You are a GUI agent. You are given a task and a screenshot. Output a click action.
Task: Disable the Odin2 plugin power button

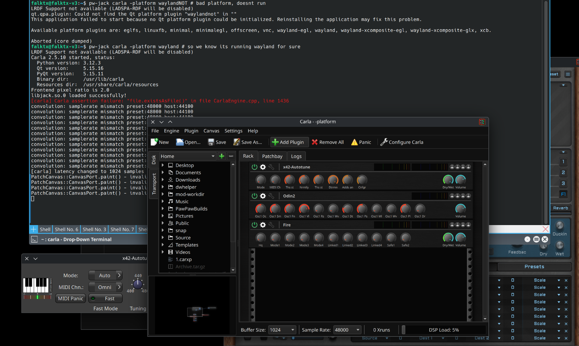coord(254,196)
